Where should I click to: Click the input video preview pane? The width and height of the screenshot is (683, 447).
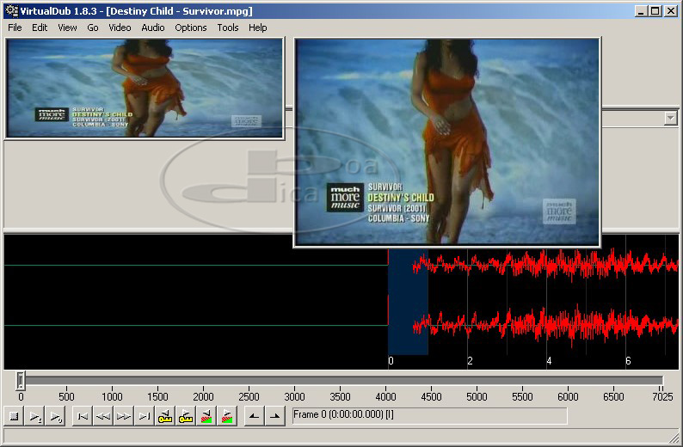coord(145,88)
